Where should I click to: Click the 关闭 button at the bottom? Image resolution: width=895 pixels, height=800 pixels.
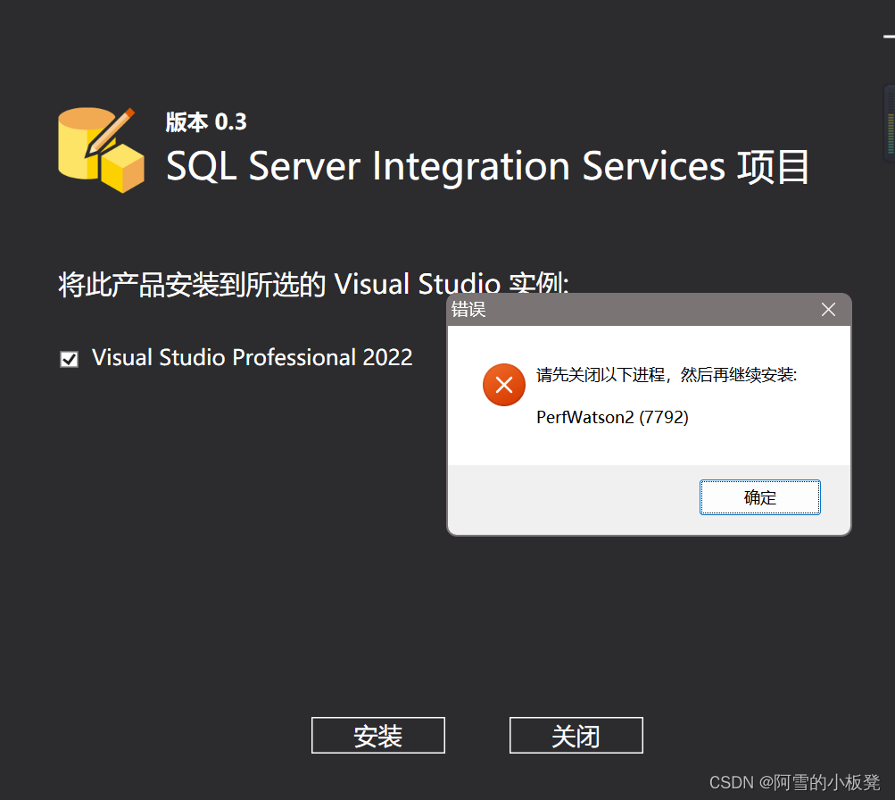576,735
